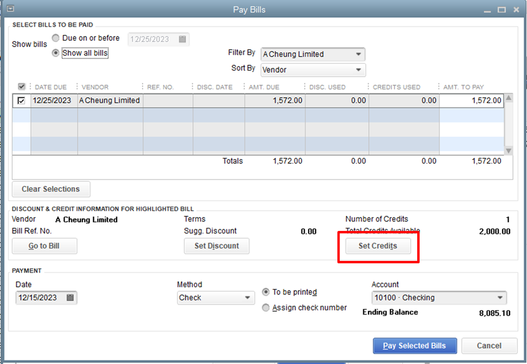Click REF. NO. column header

tap(161, 87)
